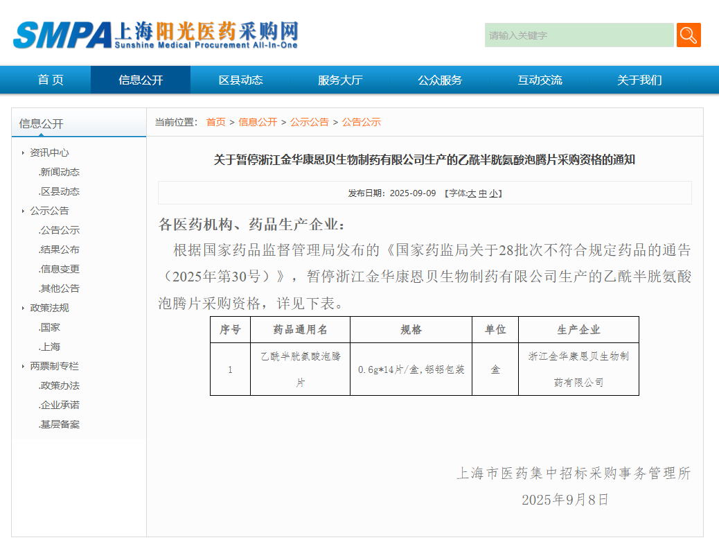Click the 生产企业 table header

pos(578,329)
